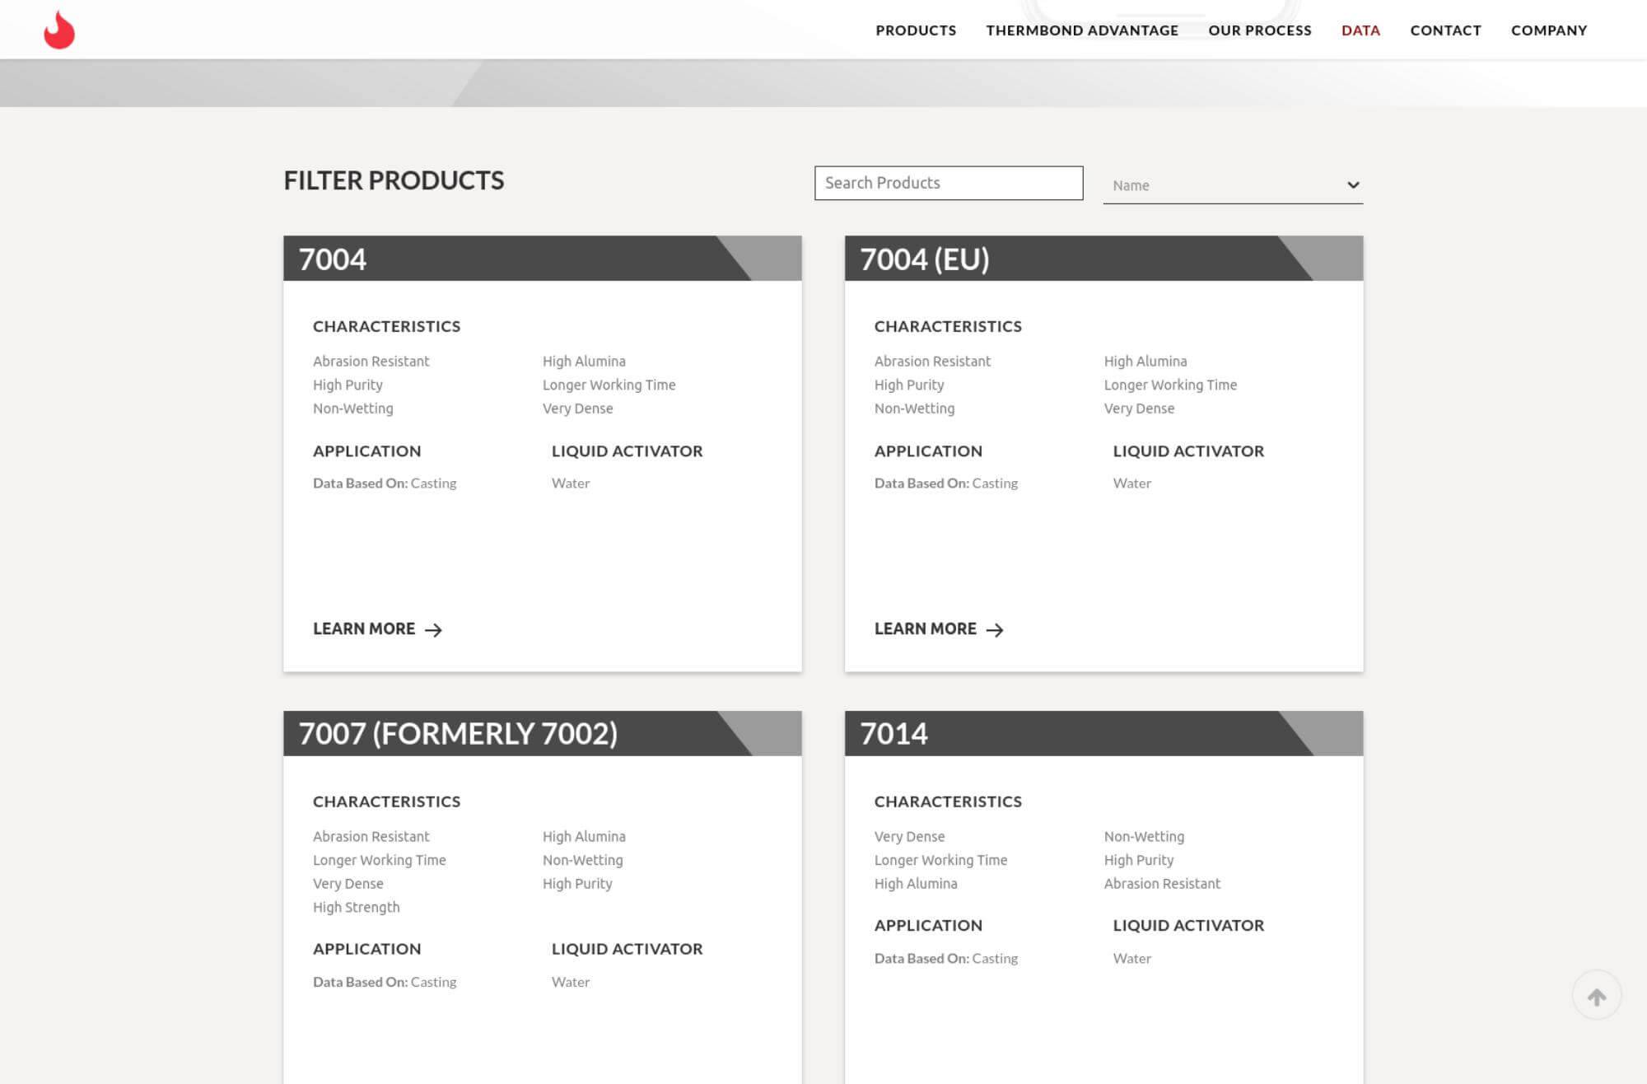The width and height of the screenshot is (1647, 1084).
Task: Click Water activator in the 7004 (EU) card
Action: coord(1132,484)
